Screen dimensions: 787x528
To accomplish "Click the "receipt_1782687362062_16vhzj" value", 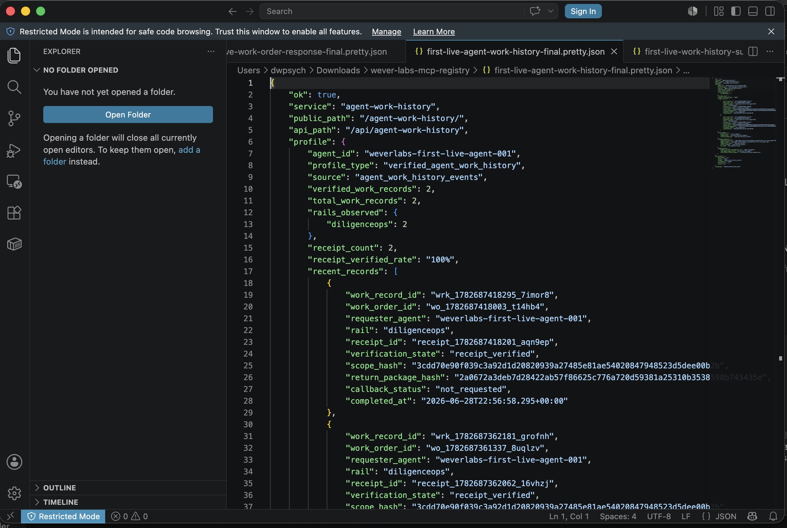I will pyautogui.click(x=483, y=484).
